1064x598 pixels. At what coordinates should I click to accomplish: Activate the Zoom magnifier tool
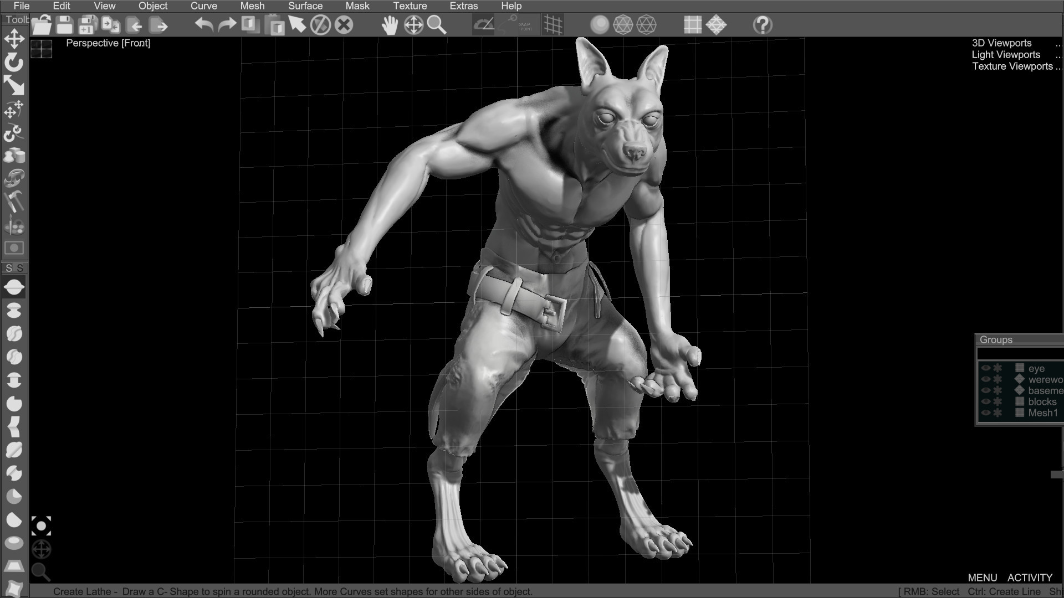[x=437, y=25]
